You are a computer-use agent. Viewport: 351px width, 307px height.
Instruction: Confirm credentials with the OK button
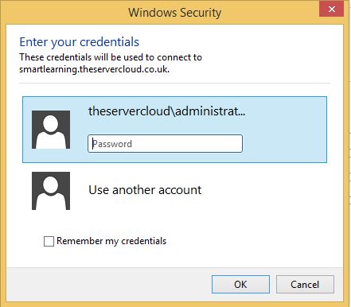(240, 284)
